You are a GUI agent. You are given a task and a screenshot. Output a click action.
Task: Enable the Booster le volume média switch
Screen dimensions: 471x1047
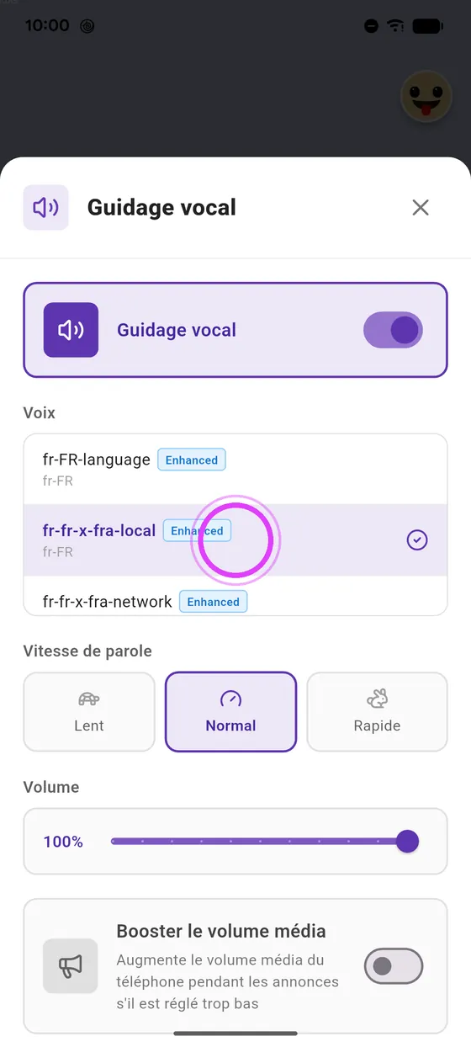[393, 966]
